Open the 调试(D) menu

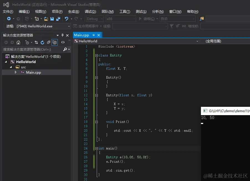(x=90, y=11)
